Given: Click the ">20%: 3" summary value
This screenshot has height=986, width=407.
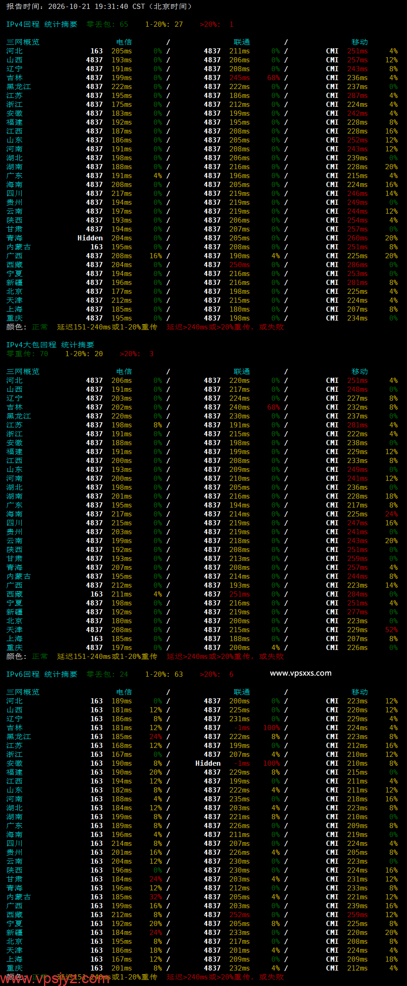Looking at the screenshot, I should [x=137, y=354].
